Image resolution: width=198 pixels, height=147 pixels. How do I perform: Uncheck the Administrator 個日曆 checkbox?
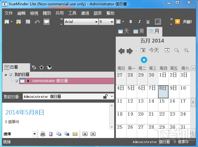click(17, 81)
